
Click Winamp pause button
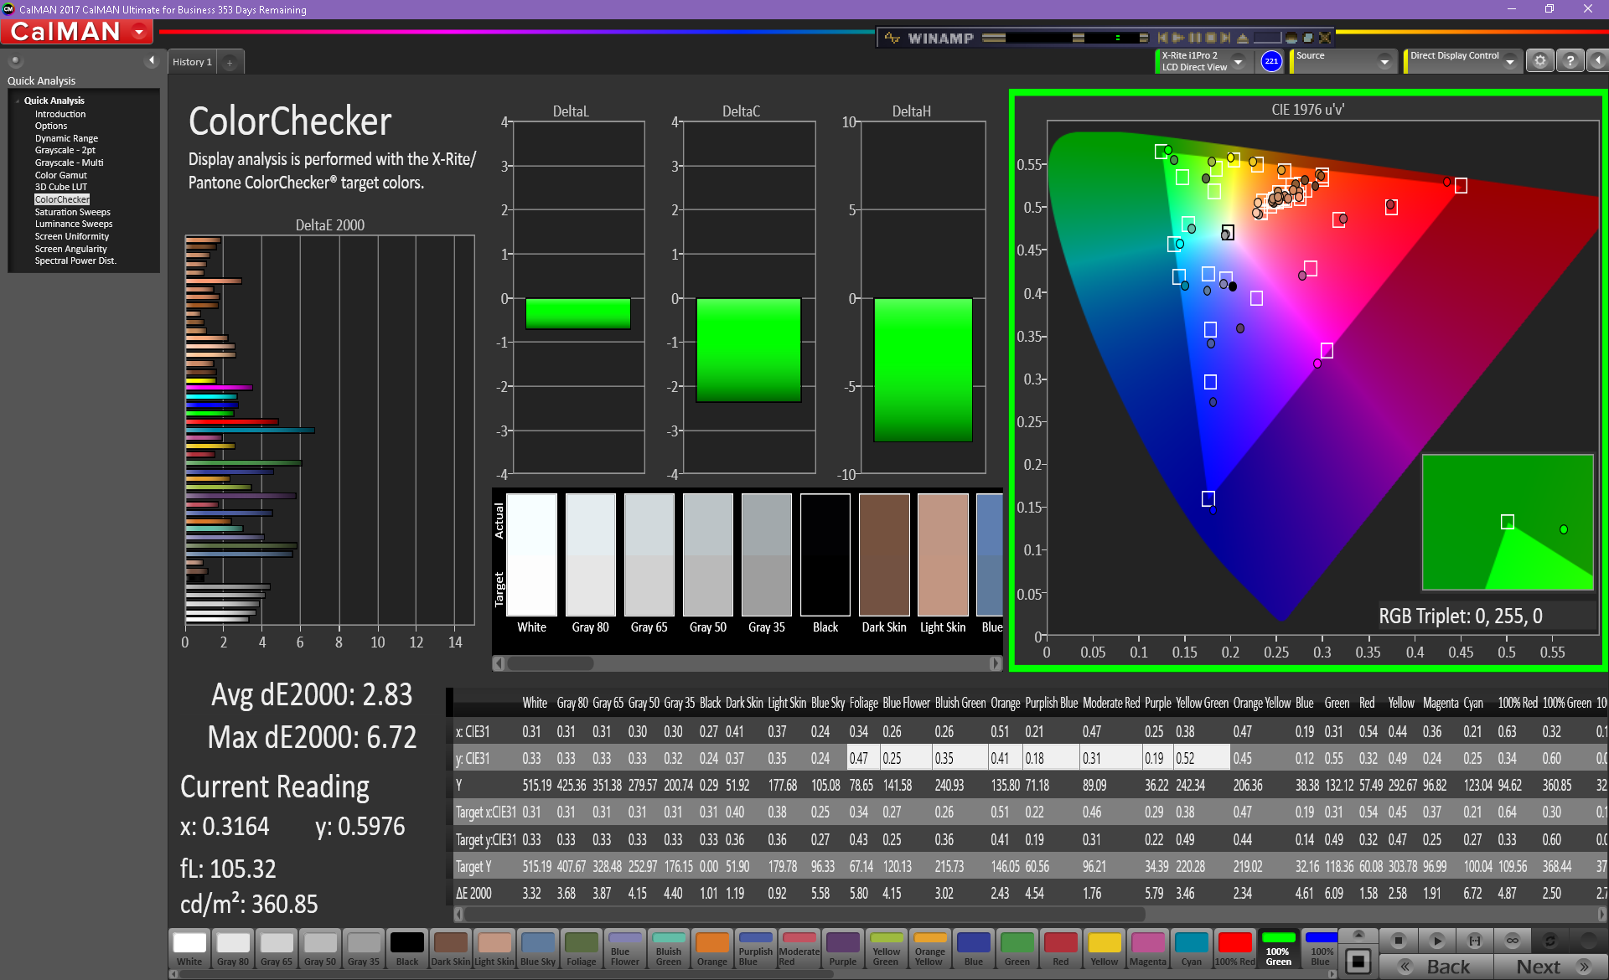pos(1195,38)
